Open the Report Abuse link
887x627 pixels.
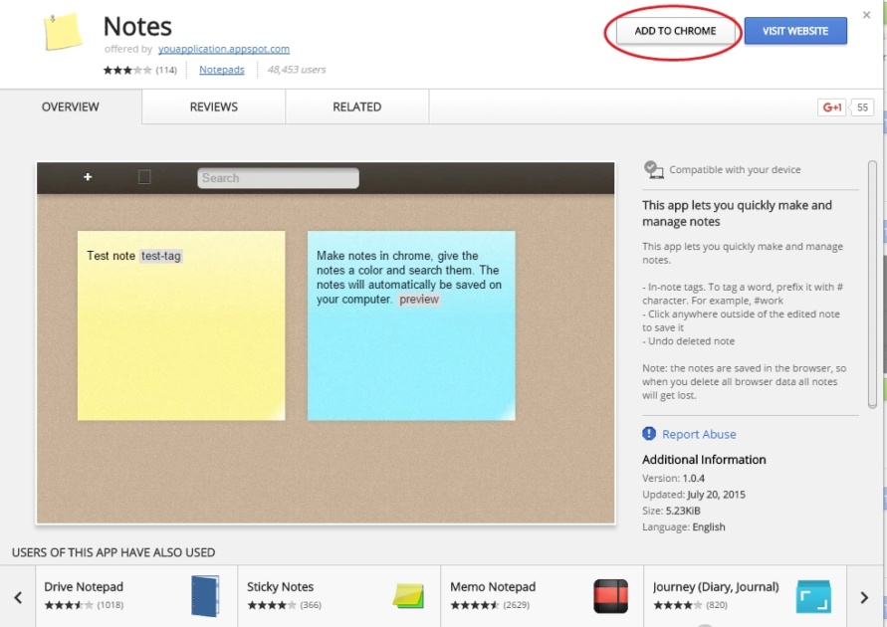click(x=699, y=434)
